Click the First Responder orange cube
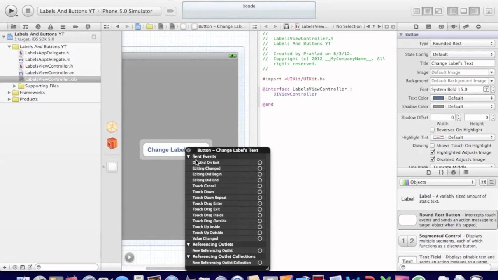Screen dimensions: 498x280 112,143
